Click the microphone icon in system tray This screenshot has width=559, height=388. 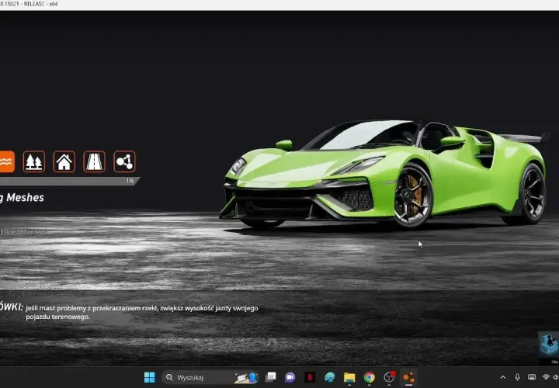517,377
